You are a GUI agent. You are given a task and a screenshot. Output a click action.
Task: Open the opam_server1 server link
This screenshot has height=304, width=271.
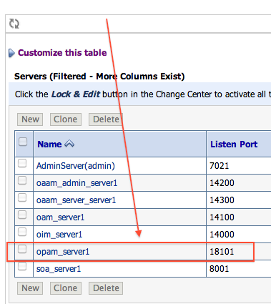tap(63, 252)
